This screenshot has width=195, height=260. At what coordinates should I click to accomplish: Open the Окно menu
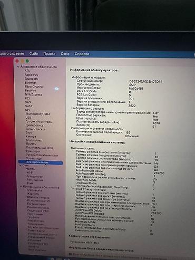click(65, 54)
